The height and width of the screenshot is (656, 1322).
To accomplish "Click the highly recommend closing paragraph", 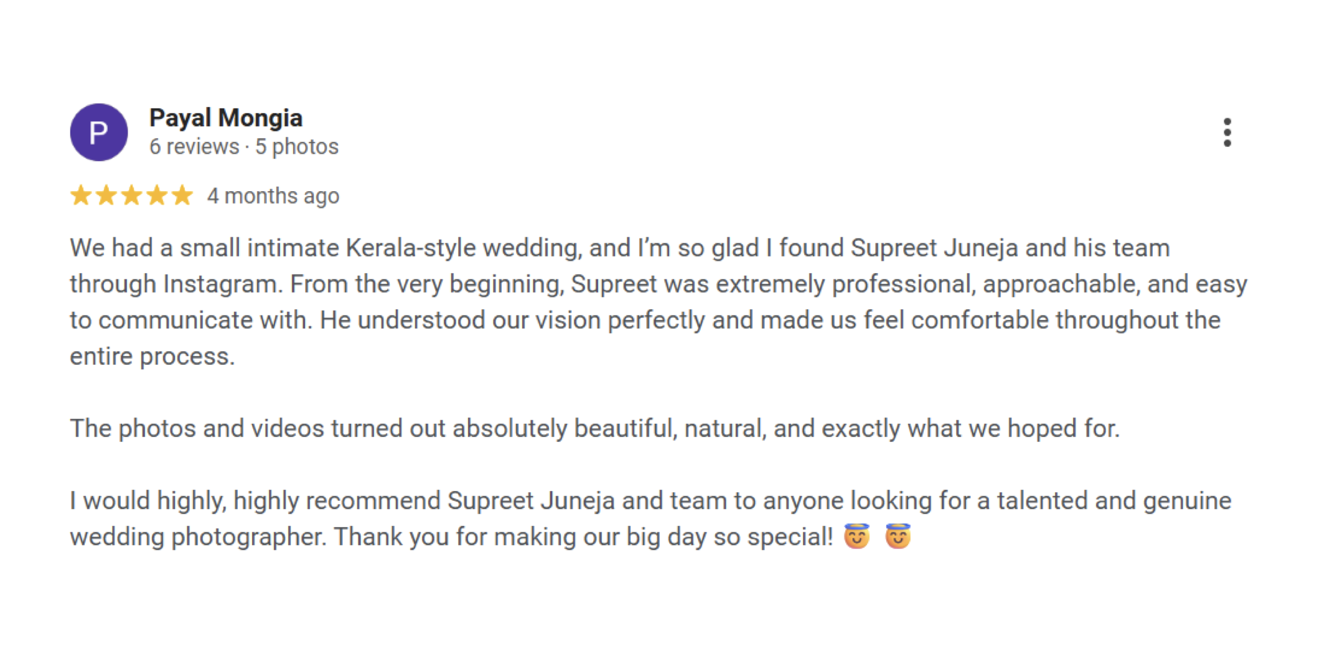I will coord(650,518).
